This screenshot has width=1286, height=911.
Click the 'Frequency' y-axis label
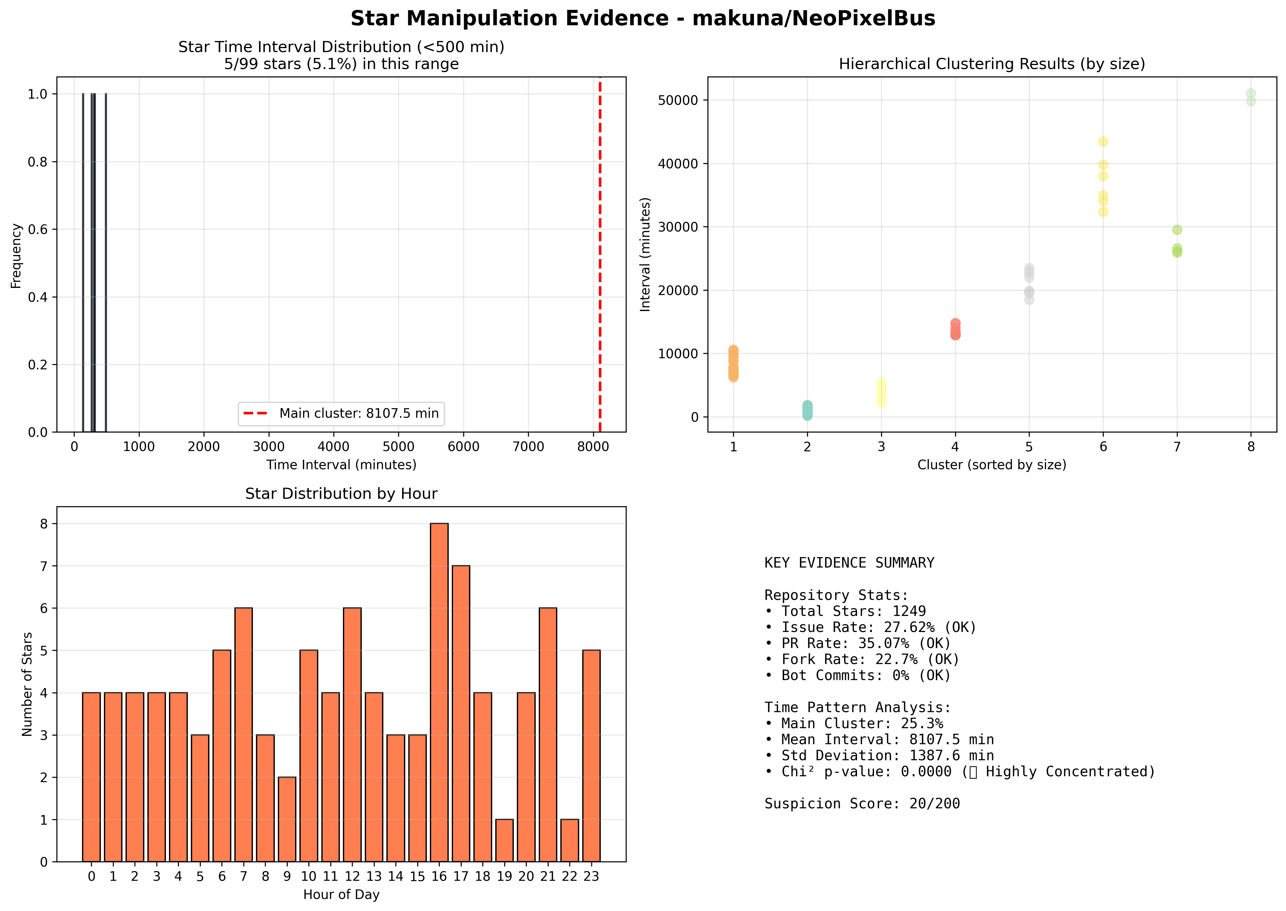pos(16,256)
